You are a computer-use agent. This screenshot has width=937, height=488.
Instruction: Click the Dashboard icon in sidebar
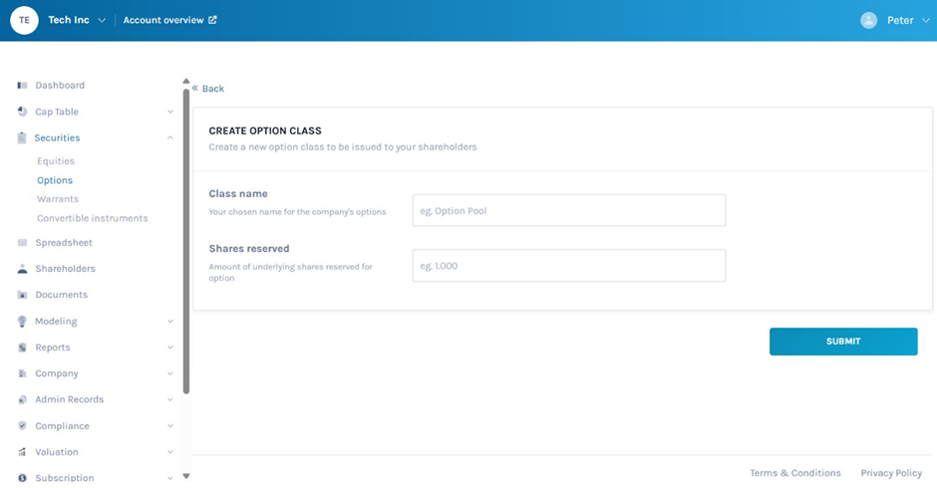pos(22,86)
